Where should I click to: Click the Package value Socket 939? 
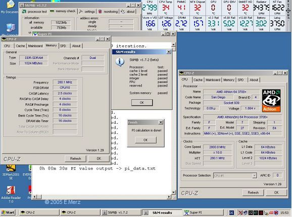(231, 103)
